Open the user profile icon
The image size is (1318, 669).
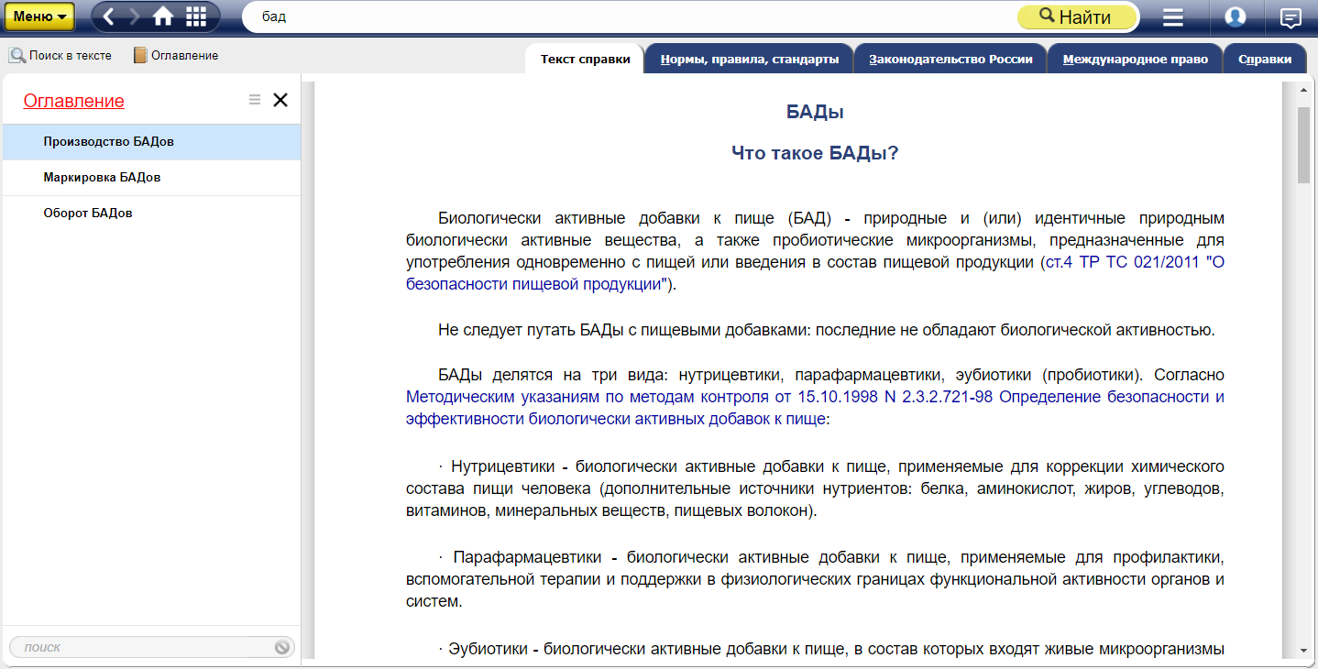[1235, 16]
